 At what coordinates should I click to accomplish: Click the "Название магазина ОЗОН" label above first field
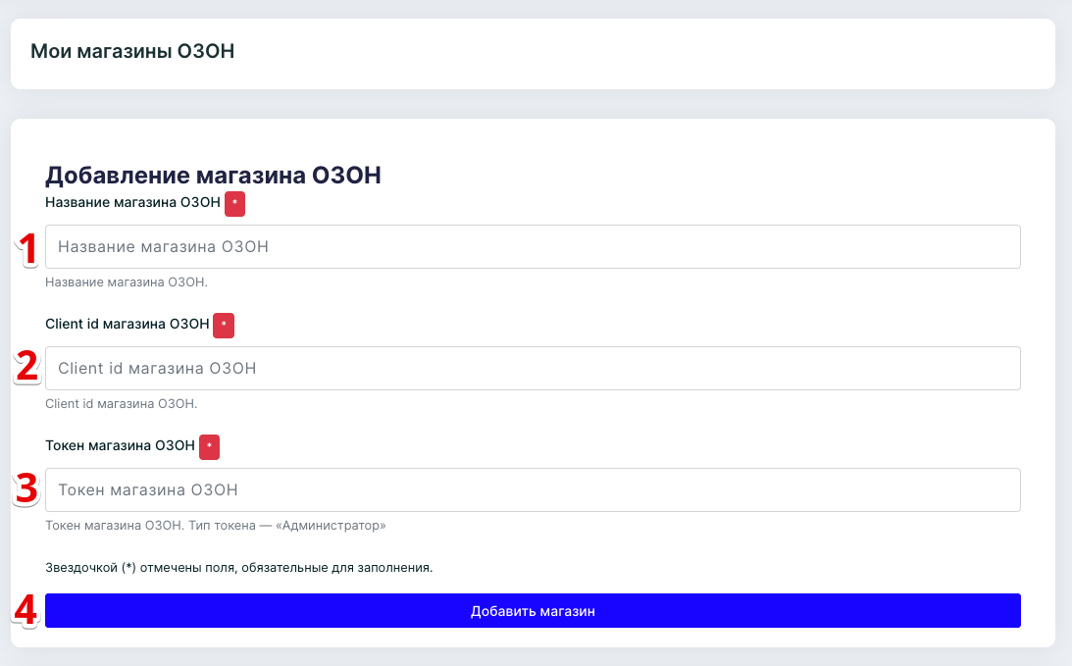click(132, 203)
